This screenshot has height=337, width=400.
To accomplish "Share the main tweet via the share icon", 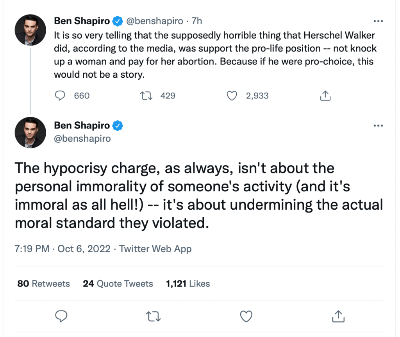I will [338, 316].
